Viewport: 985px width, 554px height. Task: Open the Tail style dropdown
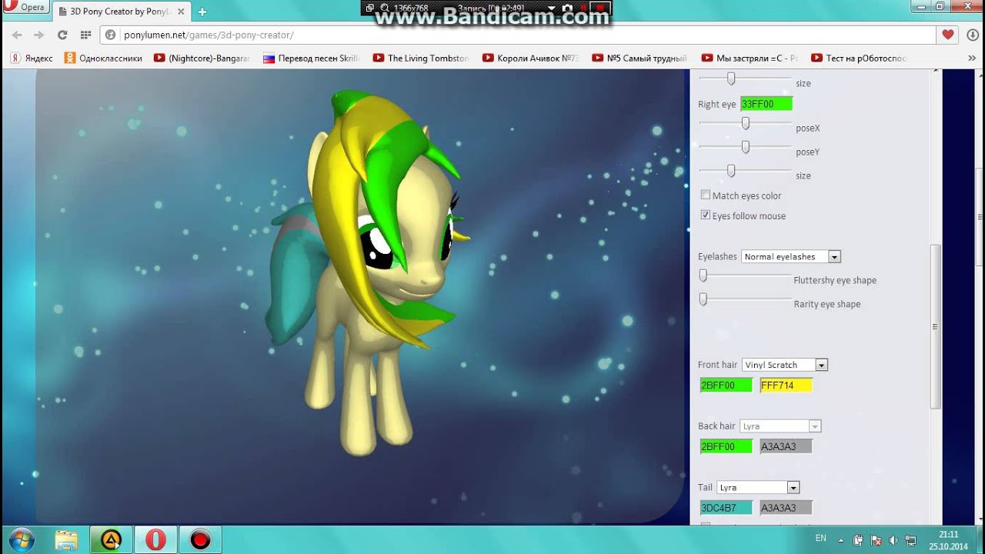[x=758, y=488]
